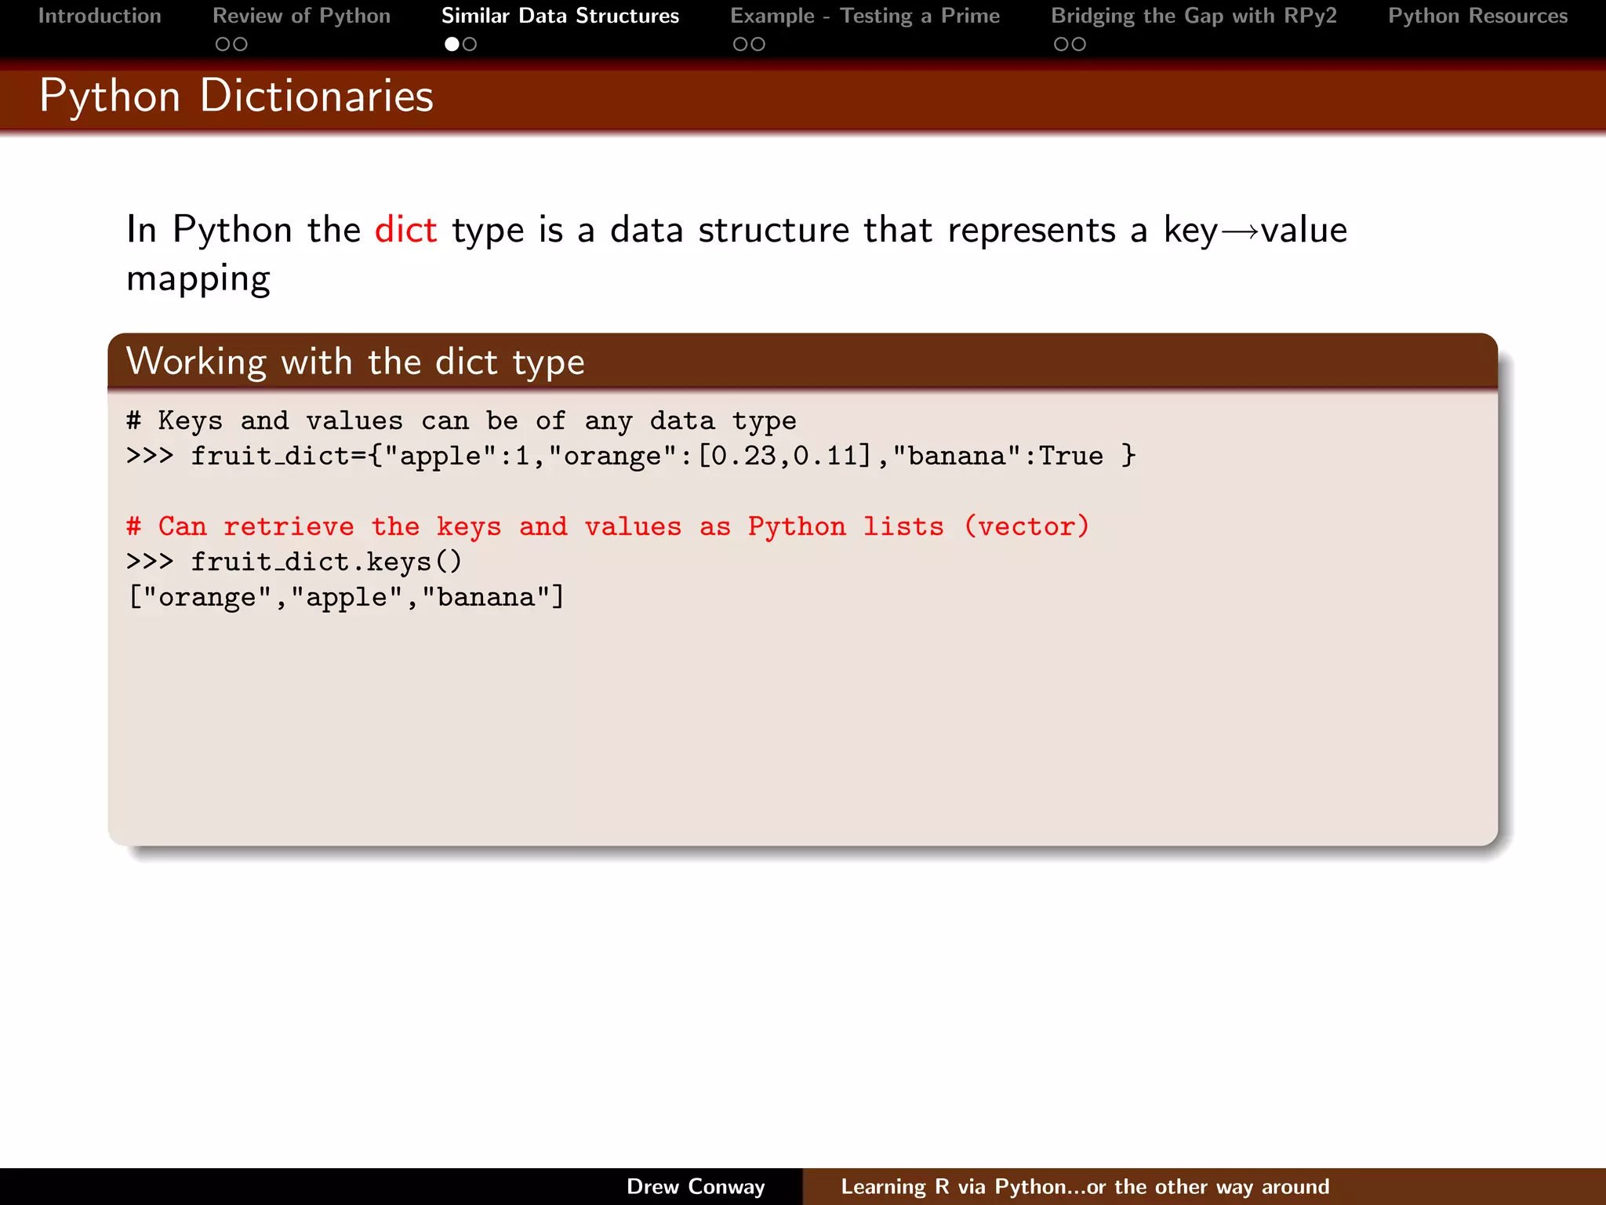Navigate to Python Resources section
Viewport: 1606px width, 1205px height.
(x=1477, y=16)
